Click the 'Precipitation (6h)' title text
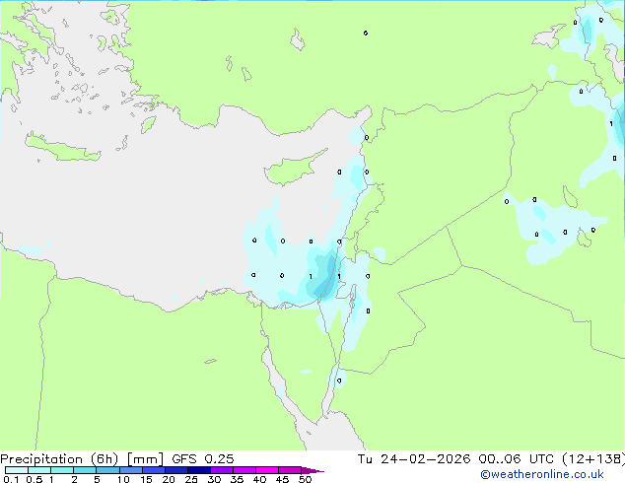625x483 pixels. tap(59, 459)
